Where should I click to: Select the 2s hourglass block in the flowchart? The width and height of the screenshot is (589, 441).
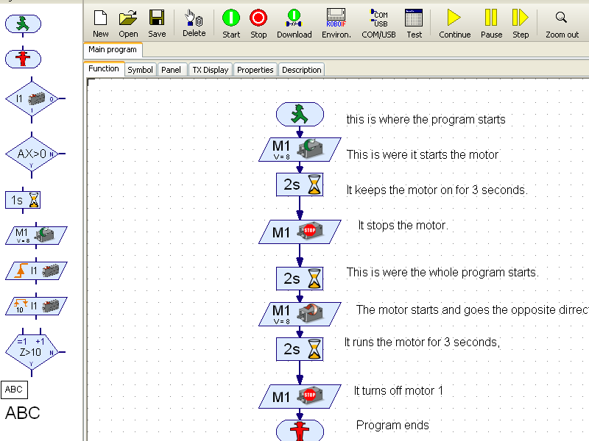tap(300, 184)
